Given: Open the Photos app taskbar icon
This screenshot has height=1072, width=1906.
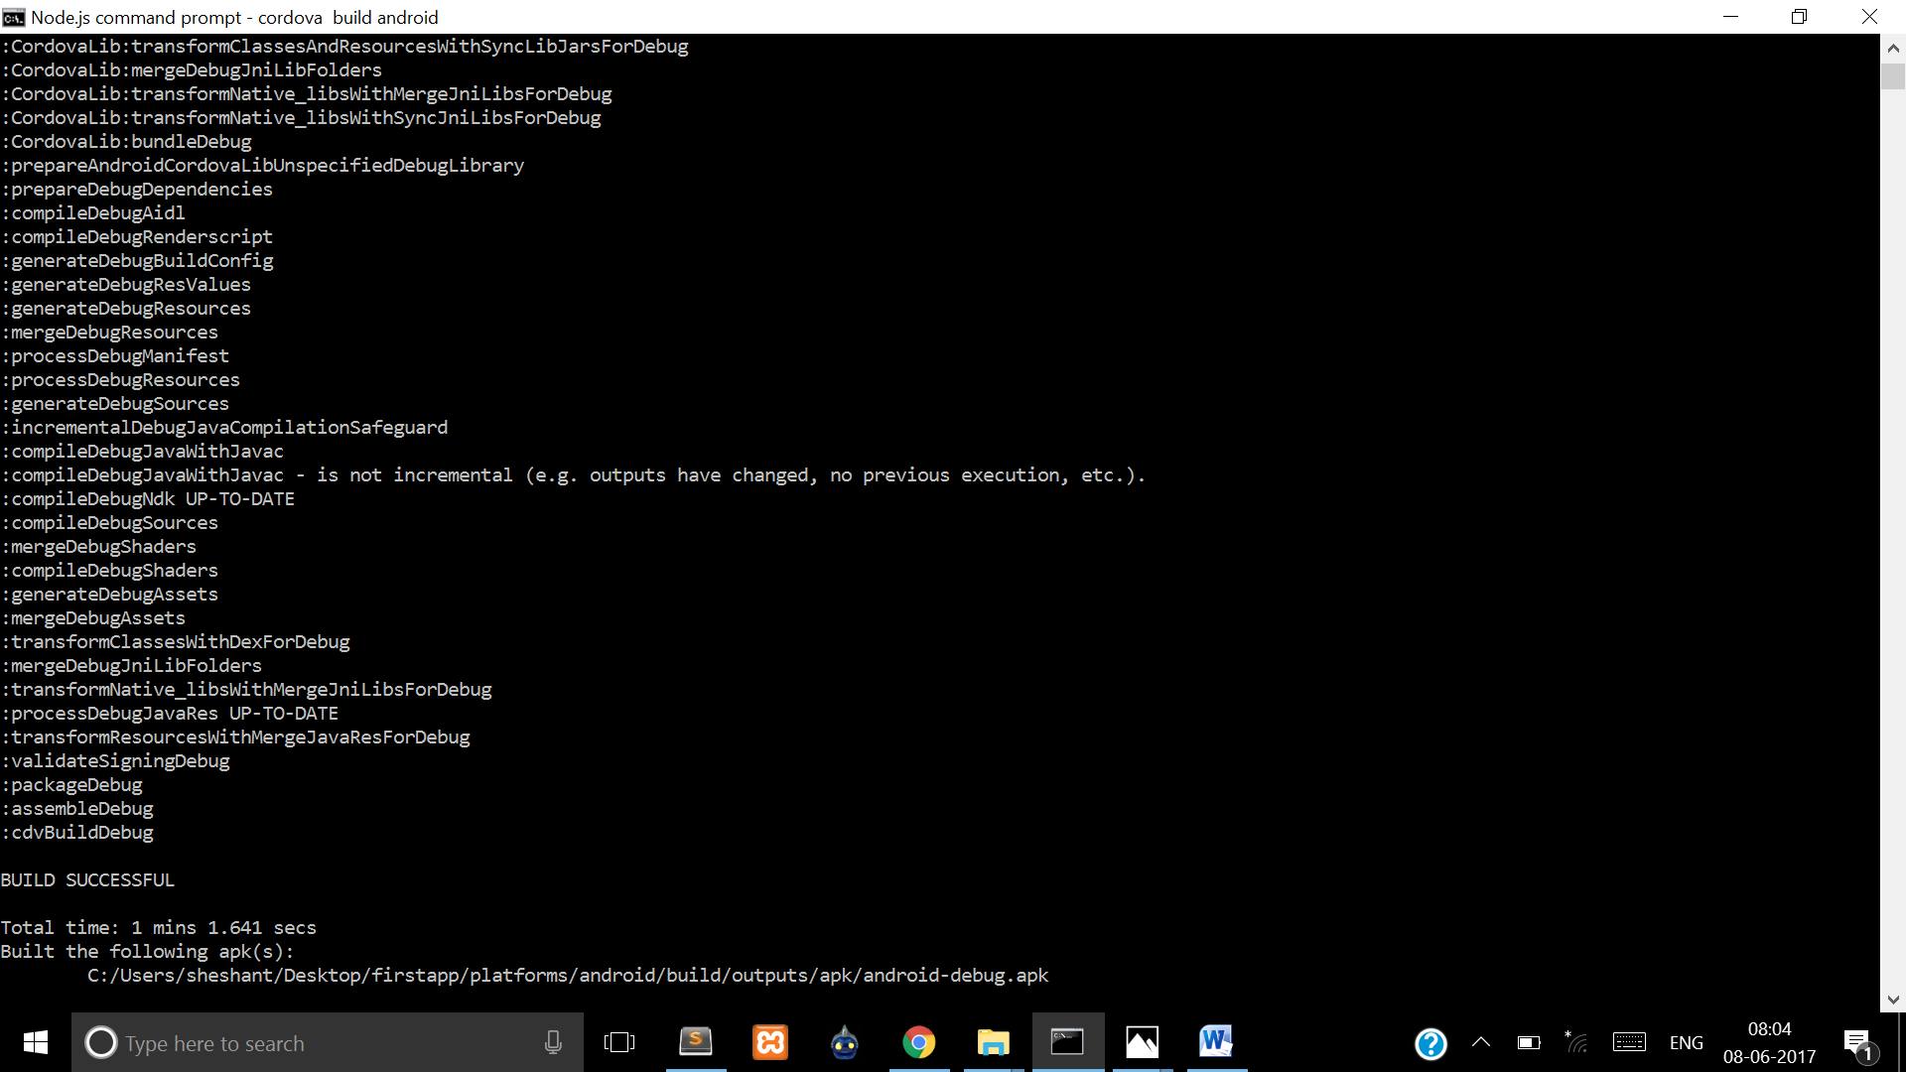Looking at the screenshot, I should 1143,1042.
